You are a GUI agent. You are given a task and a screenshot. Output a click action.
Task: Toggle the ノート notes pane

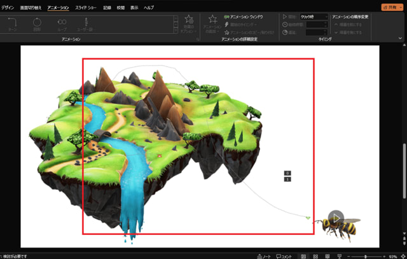[265, 255]
